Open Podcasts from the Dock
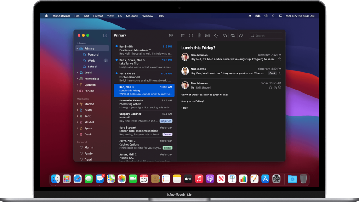359x202 pixels. tap(210, 179)
